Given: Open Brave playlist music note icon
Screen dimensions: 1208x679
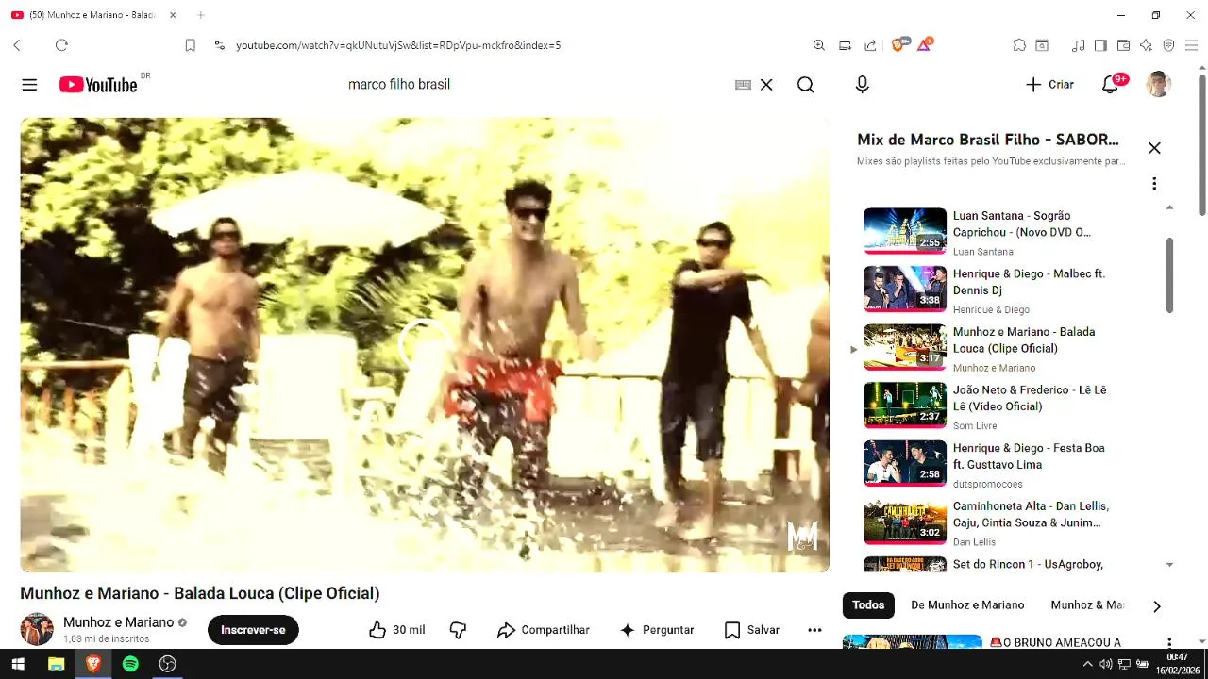Looking at the screenshot, I should point(1079,45).
